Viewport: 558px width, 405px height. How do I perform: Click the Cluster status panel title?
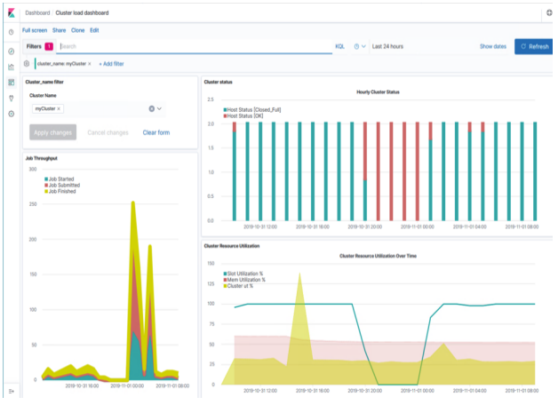pyautogui.click(x=219, y=82)
